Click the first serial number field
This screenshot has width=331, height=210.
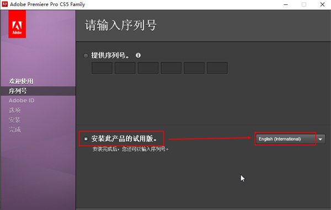click(x=102, y=68)
